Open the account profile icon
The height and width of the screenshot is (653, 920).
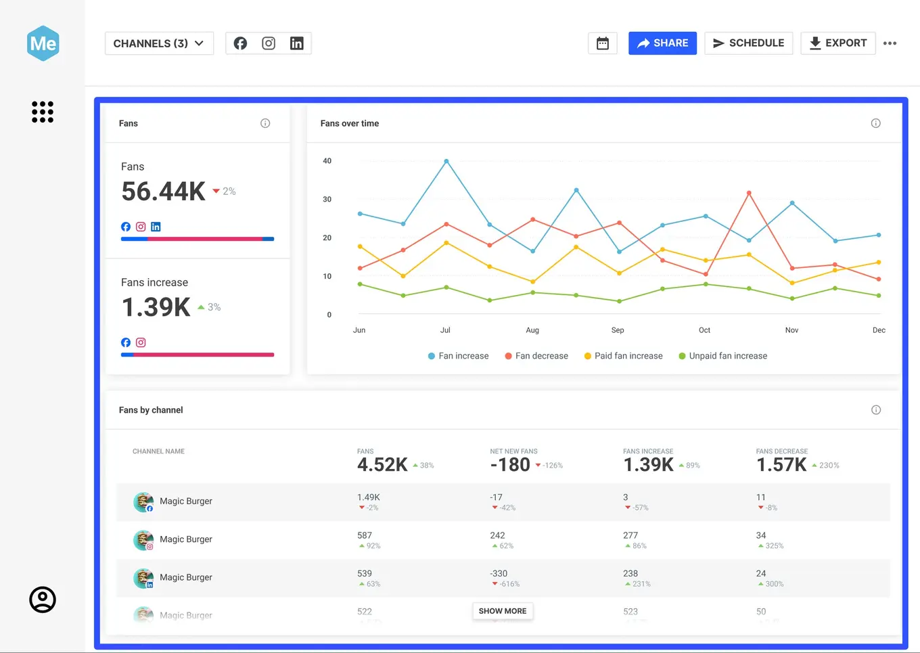42,600
